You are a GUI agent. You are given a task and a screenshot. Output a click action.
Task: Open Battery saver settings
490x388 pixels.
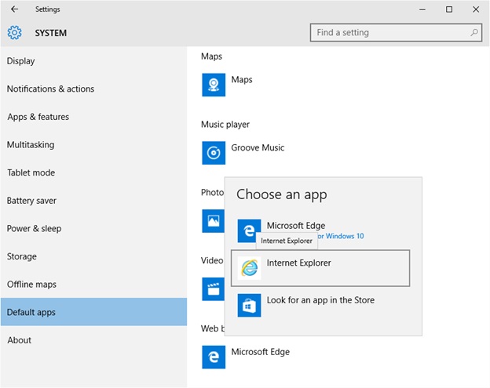[x=32, y=201]
